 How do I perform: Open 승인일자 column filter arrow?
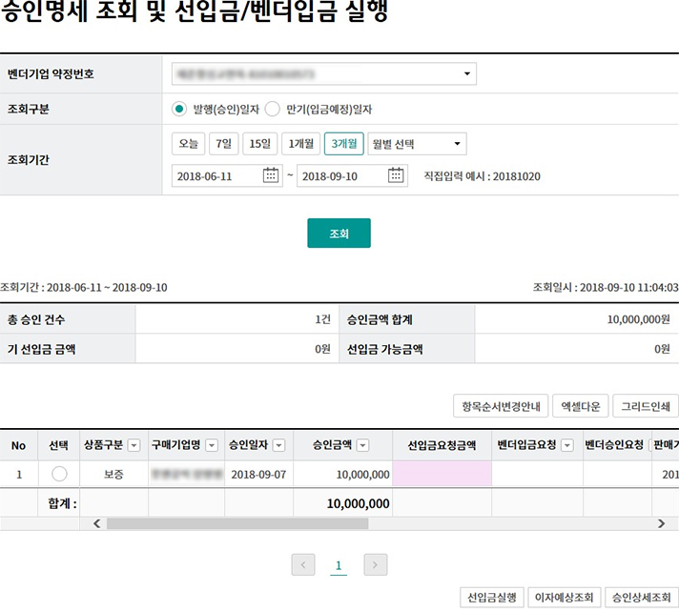point(278,445)
